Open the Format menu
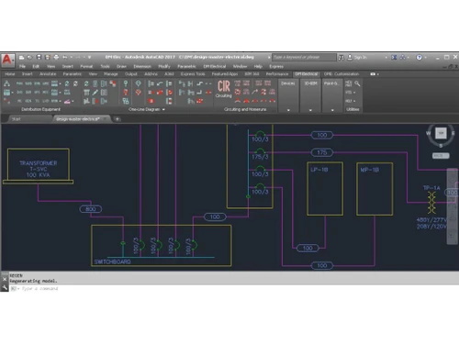 click(86, 66)
